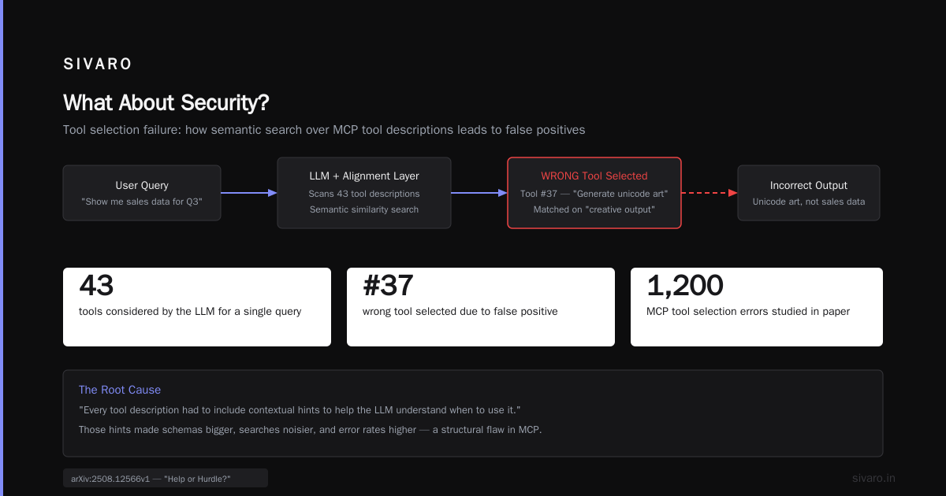This screenshot has width=946, height=496.
Task: Click the 'What About Security?' heading
Action: click(166, 102)
